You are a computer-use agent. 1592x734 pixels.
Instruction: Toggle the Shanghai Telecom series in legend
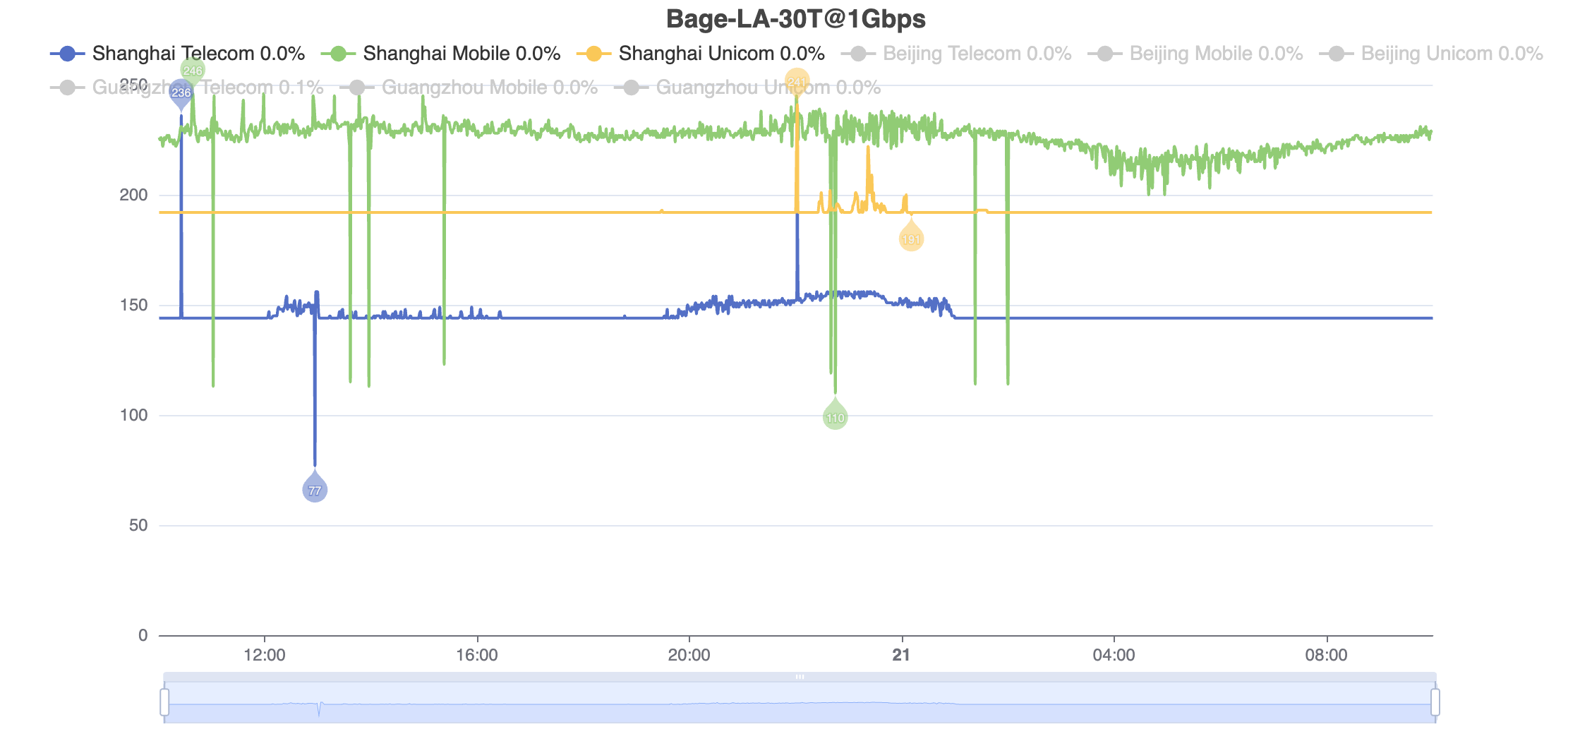click(x=178, y=54)
